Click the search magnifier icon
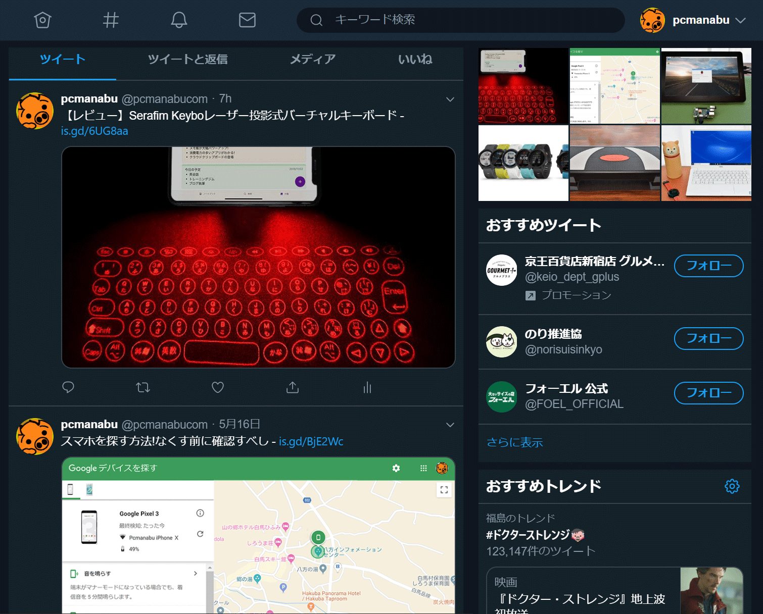 click(x=316, y=20)
